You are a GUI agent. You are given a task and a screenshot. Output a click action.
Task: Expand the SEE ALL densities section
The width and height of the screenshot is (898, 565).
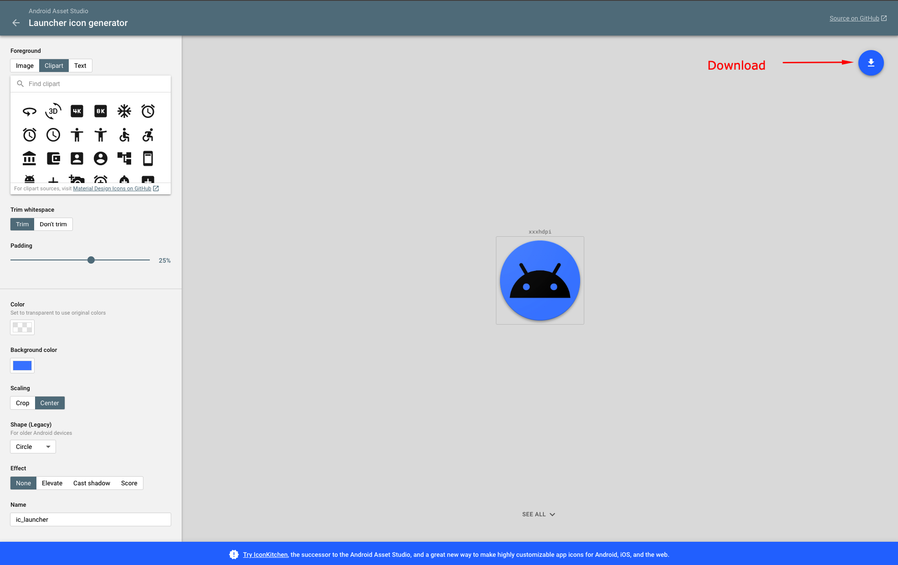[539, 514]
